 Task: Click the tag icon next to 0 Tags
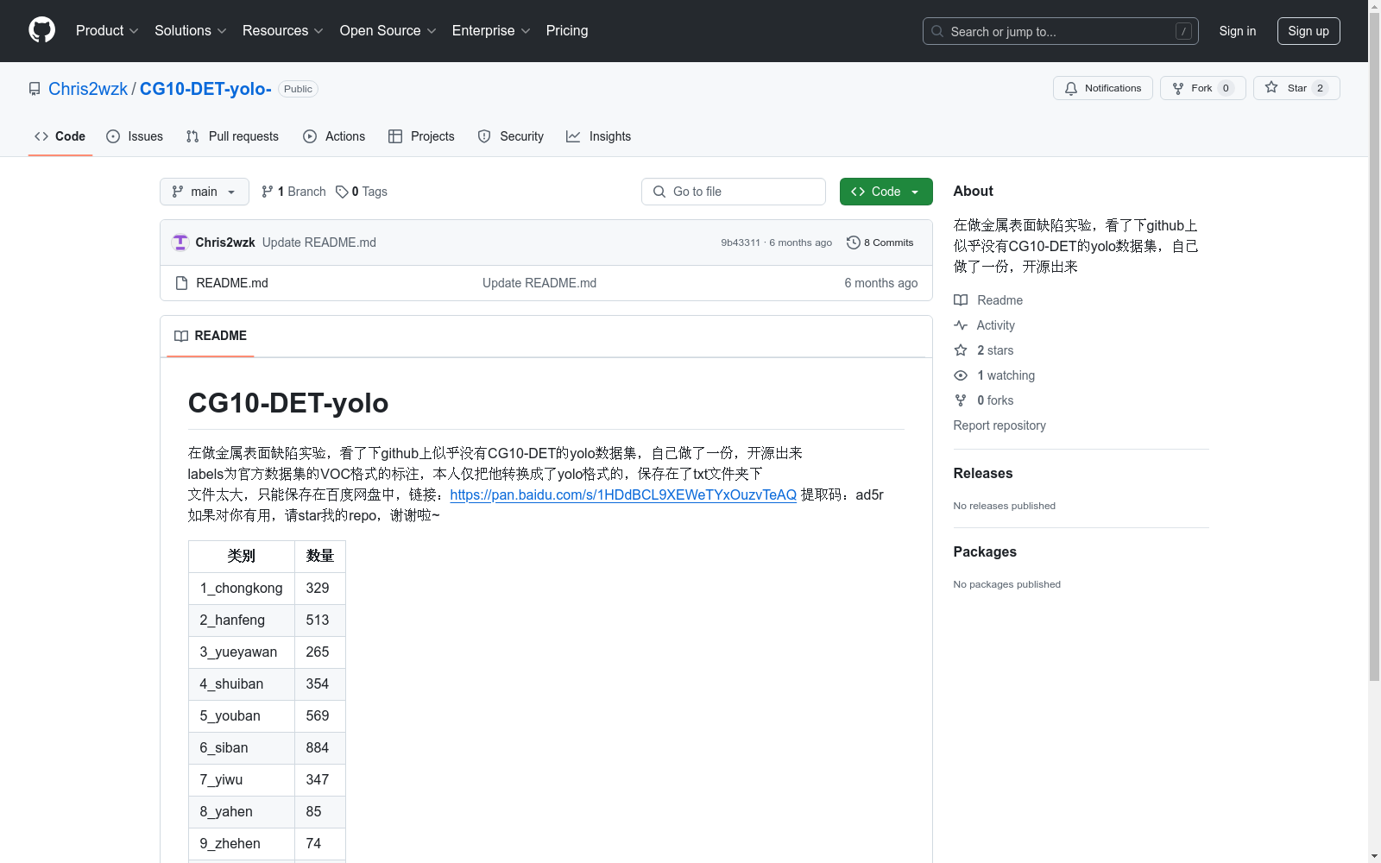(342, 192)
